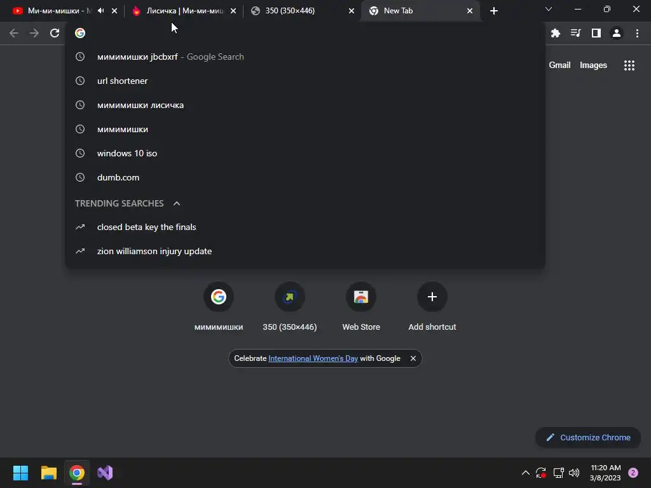Open the Images link
Screen dimensions: 651x488
tap(593, 65)
